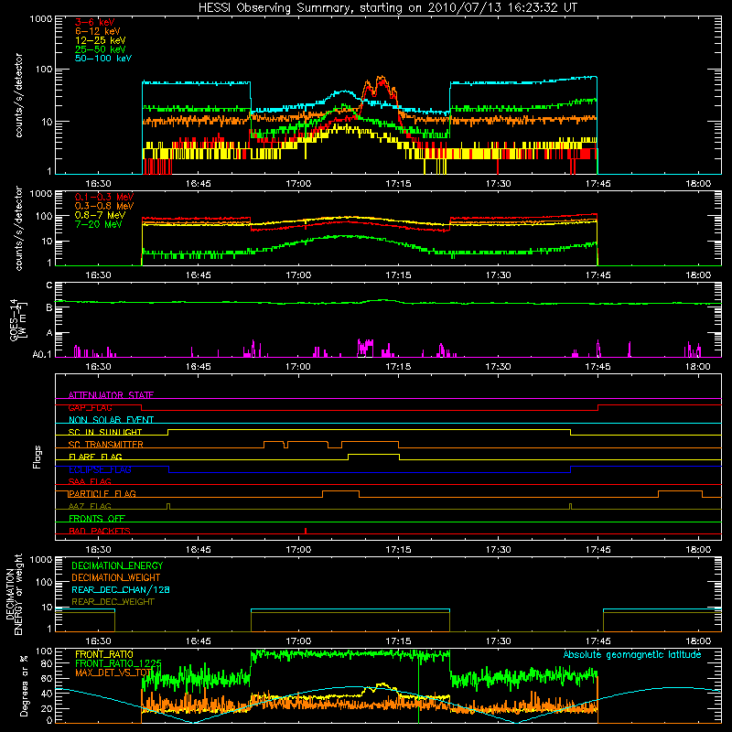Click the A0.1 tick label on GOES plot

tap(41, 354)
